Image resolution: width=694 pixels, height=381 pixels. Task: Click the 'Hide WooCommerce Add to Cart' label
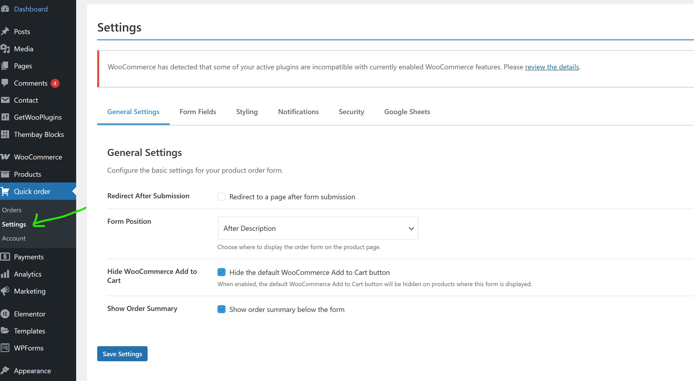152,276
